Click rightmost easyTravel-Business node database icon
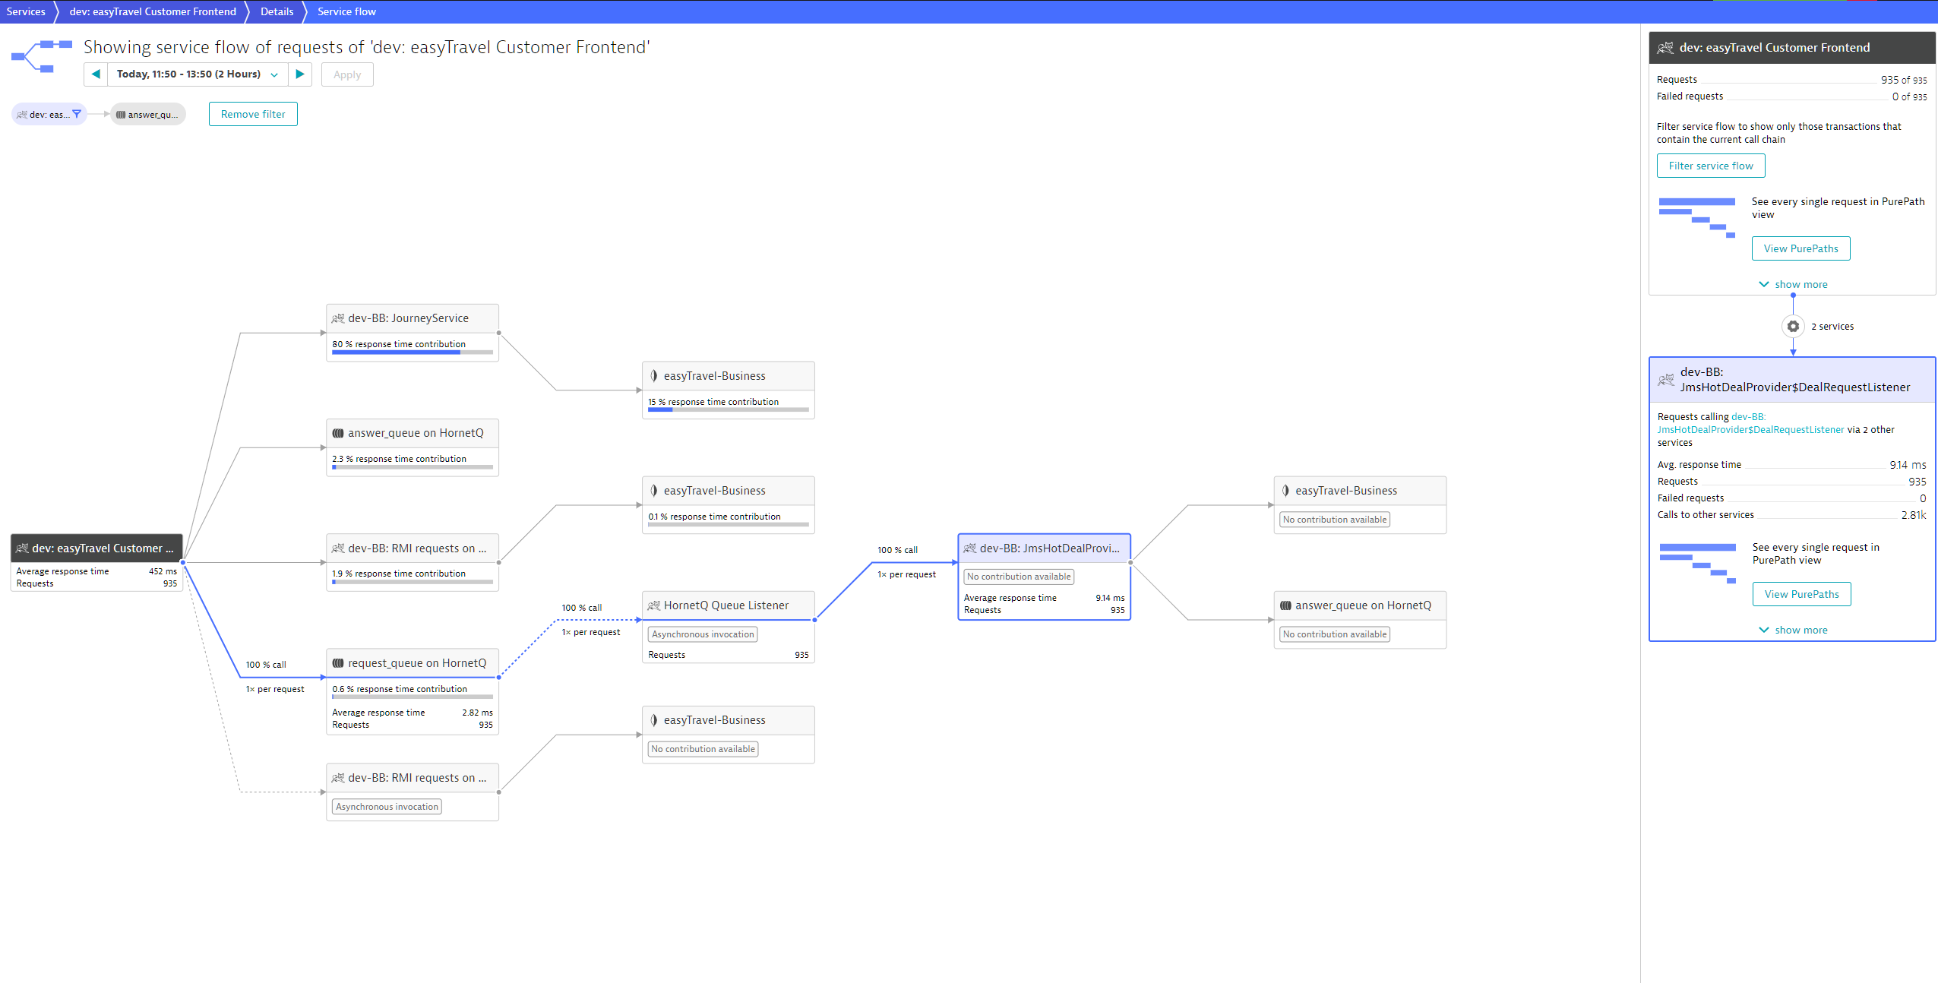The image size is (1938, 983). pos(1285,491)
